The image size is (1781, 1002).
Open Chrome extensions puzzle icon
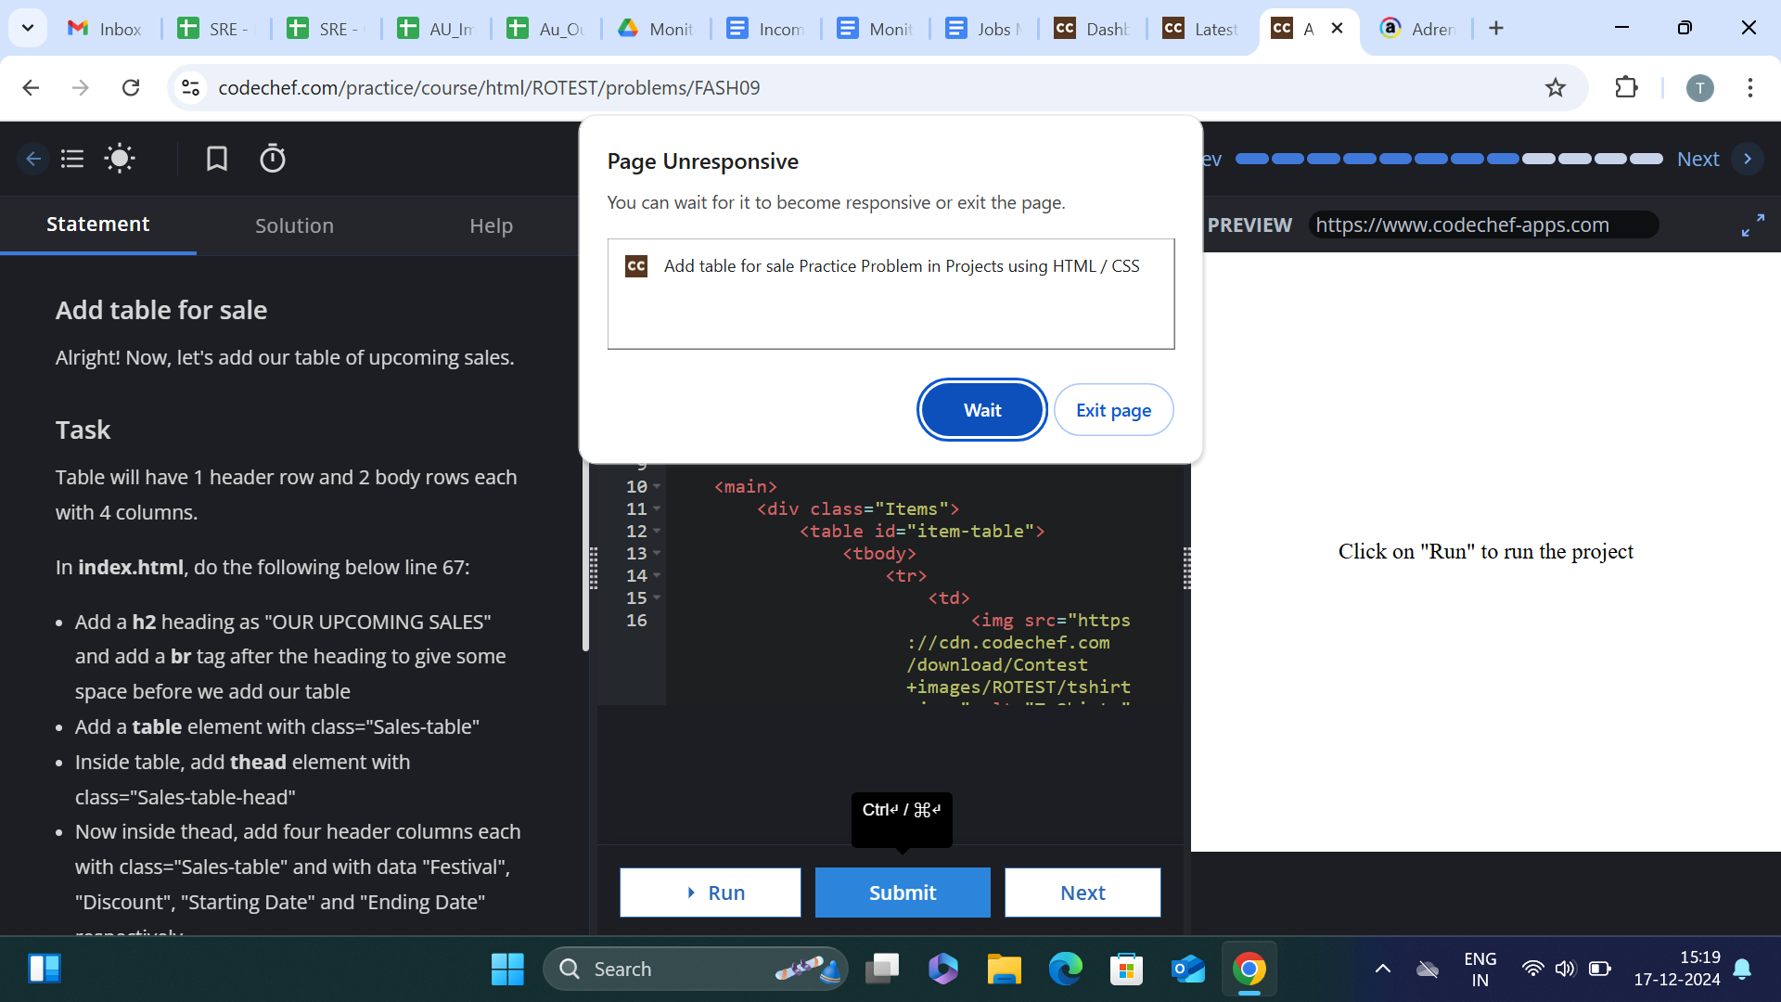tap(1626, 88)
